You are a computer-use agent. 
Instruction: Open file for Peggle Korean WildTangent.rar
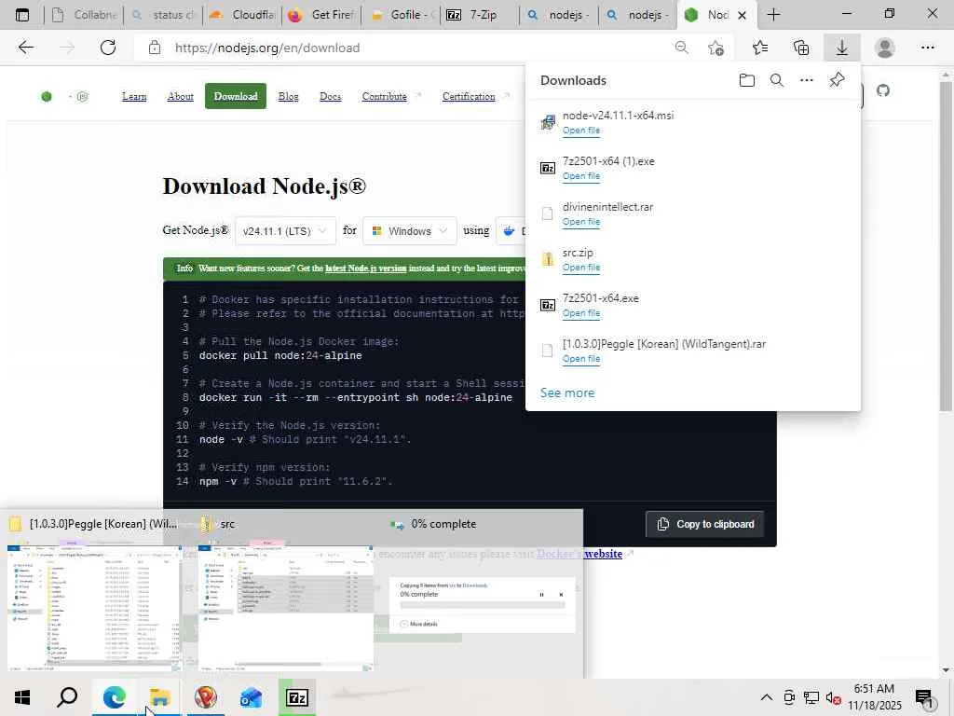(x=581, y=359)
